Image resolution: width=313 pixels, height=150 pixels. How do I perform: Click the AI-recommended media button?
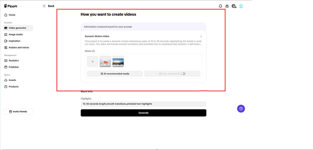(x=115, y=74)
